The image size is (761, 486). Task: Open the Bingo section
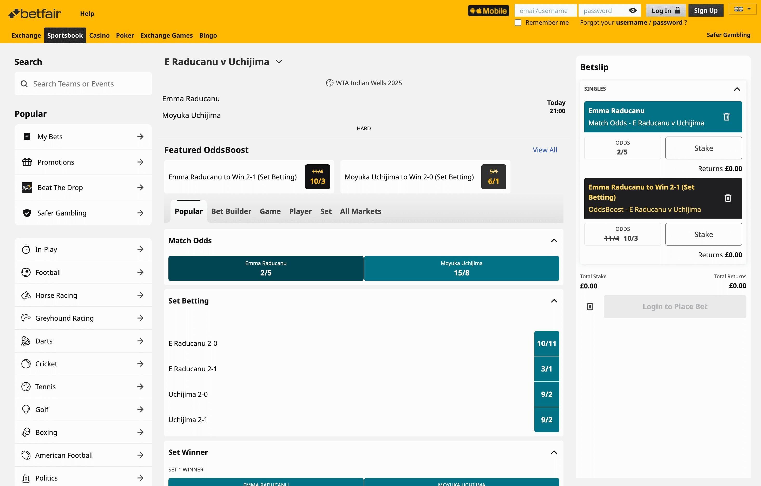(x=208, y=35)
